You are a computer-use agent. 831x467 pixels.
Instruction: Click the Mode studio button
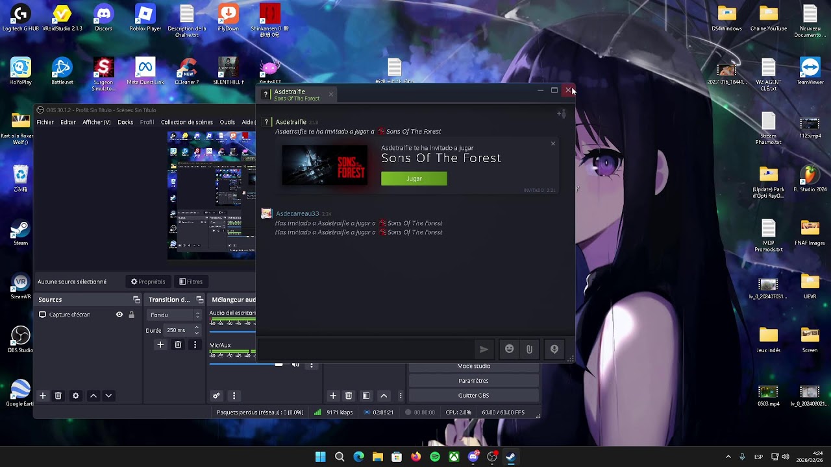474,366
